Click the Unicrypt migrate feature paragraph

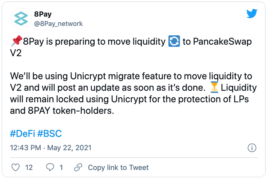point(133,93)
